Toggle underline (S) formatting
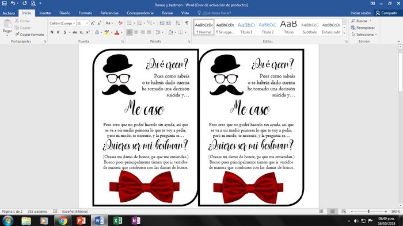This screenshot has height=226, width=403. 64,32
